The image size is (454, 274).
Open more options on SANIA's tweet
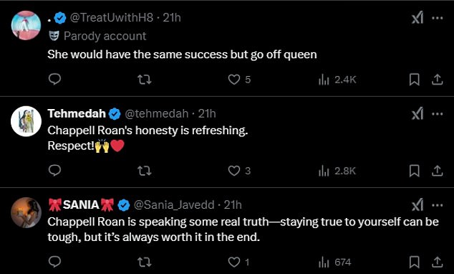438,205
